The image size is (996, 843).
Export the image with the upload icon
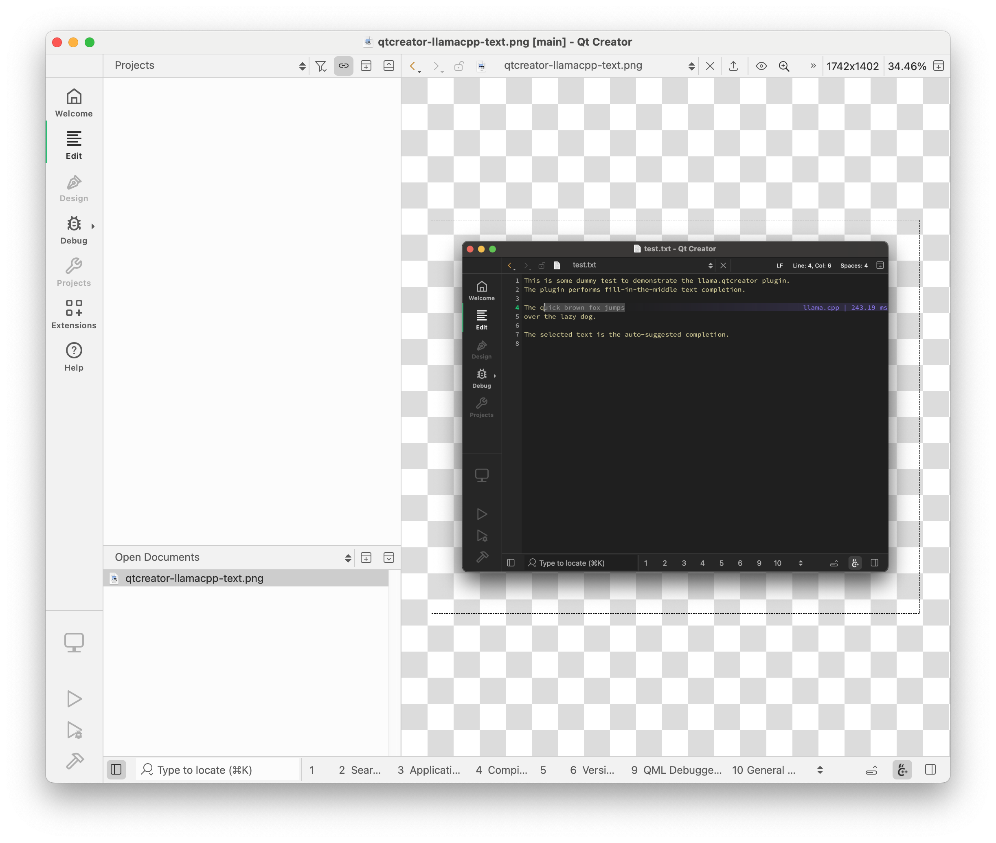pyautogui.click(x=733, y=66)
